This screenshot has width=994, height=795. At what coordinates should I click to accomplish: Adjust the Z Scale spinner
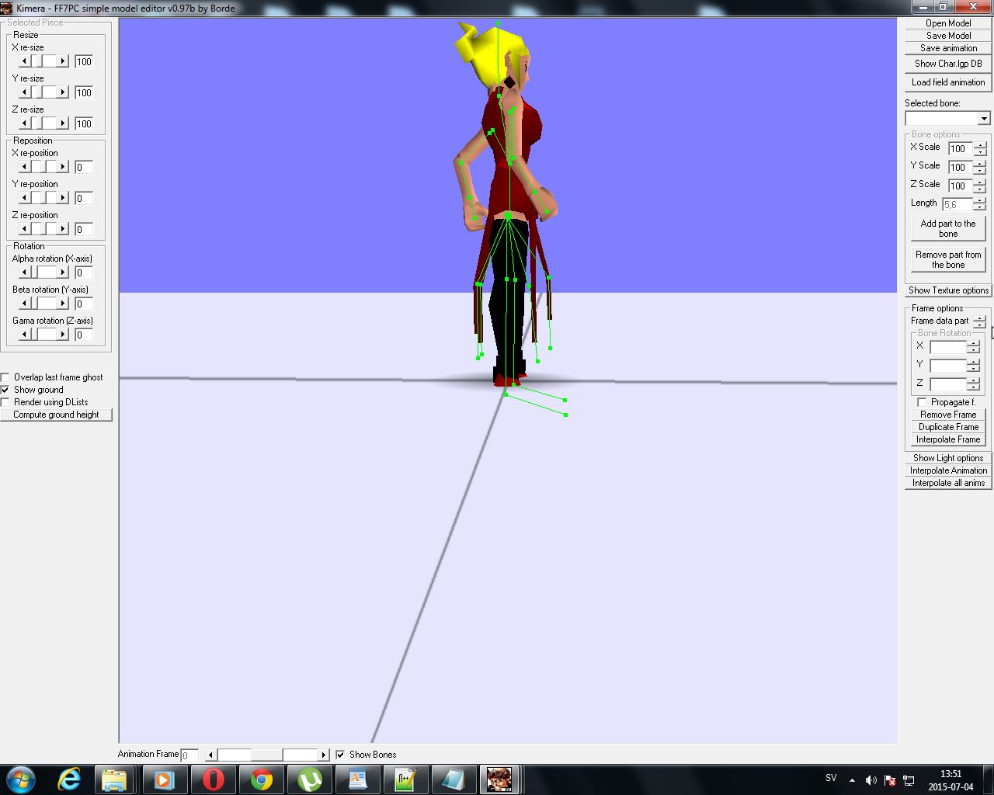980,186
